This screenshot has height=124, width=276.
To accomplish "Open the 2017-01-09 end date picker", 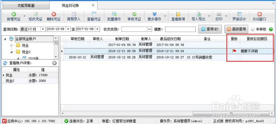I will tap(98, 29).
